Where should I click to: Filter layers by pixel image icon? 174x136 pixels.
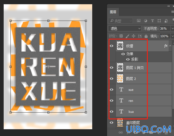point(139,21)
